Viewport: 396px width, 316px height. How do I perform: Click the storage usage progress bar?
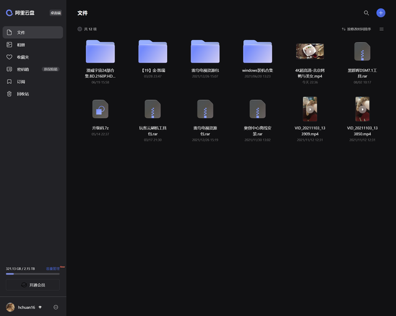33,274
